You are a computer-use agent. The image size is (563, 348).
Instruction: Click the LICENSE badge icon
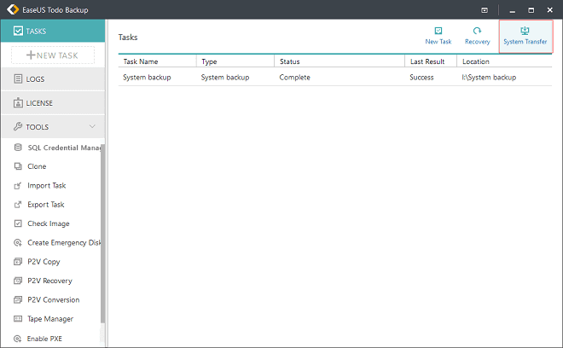tap(18, 102)
